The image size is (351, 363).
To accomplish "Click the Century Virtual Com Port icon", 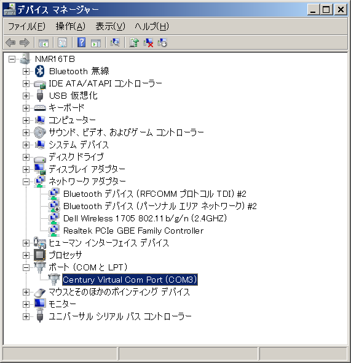I will (54, 280).
